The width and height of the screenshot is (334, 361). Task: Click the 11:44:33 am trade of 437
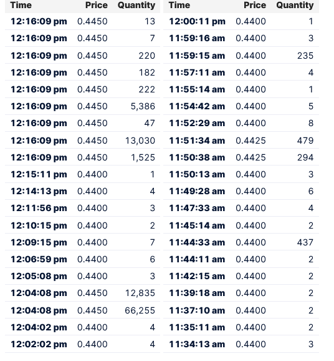[x=241, y=242]
